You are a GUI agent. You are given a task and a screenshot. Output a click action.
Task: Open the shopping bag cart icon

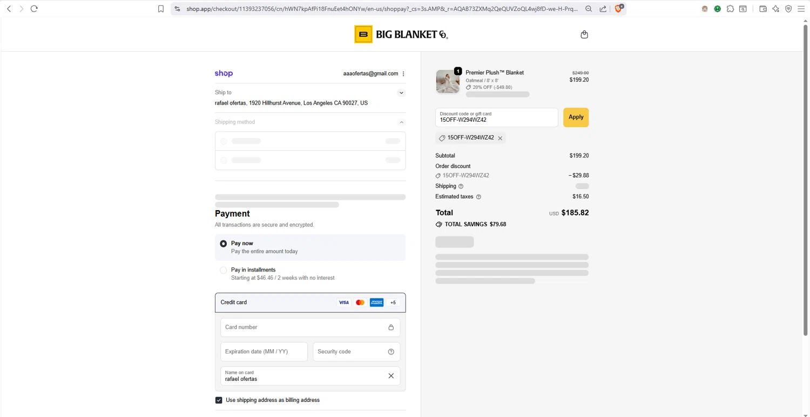(584, 34)
